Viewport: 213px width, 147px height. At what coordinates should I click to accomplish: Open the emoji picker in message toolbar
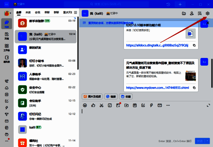[x=85, y=105]
